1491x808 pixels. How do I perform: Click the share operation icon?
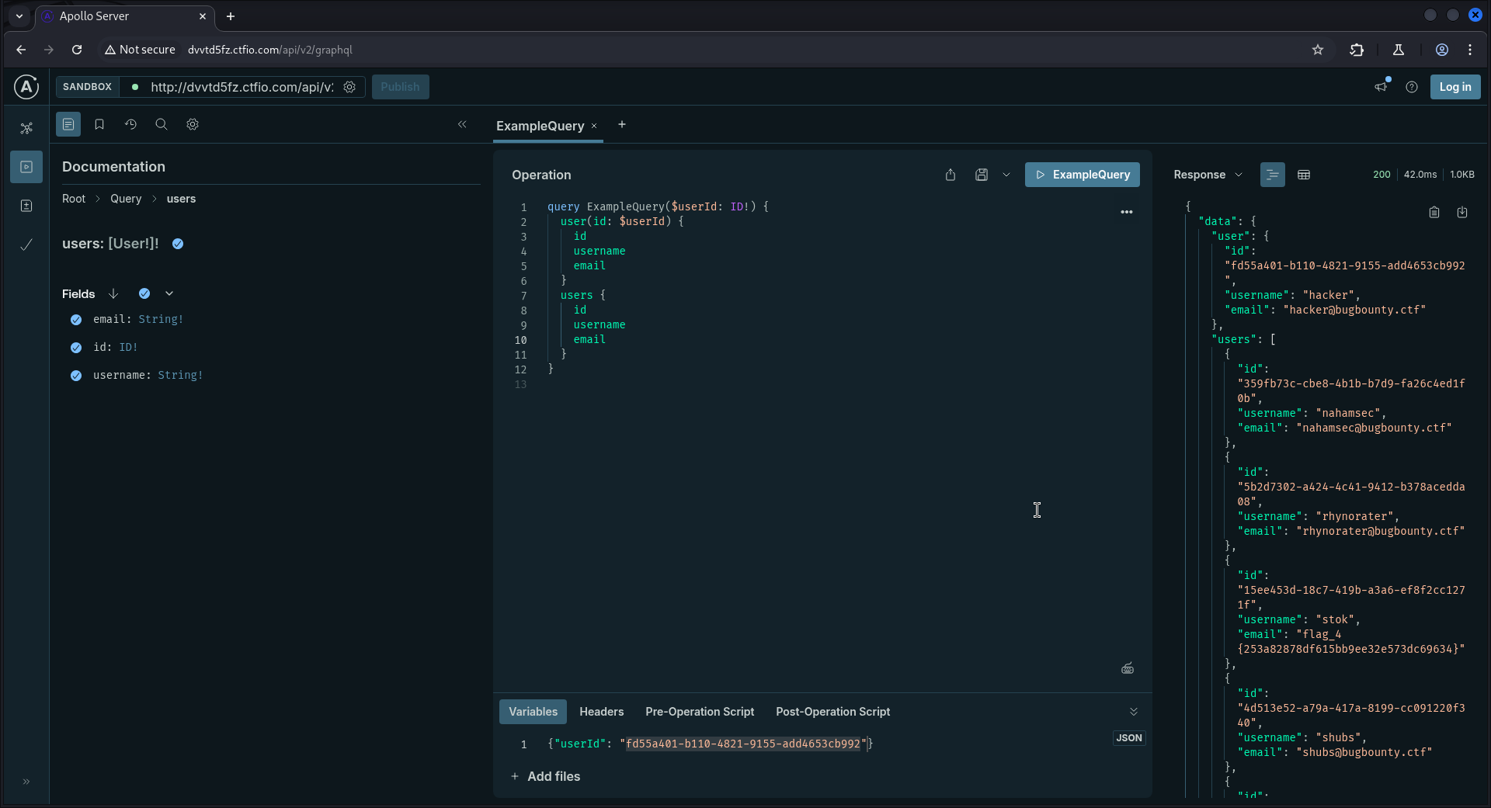951,175
